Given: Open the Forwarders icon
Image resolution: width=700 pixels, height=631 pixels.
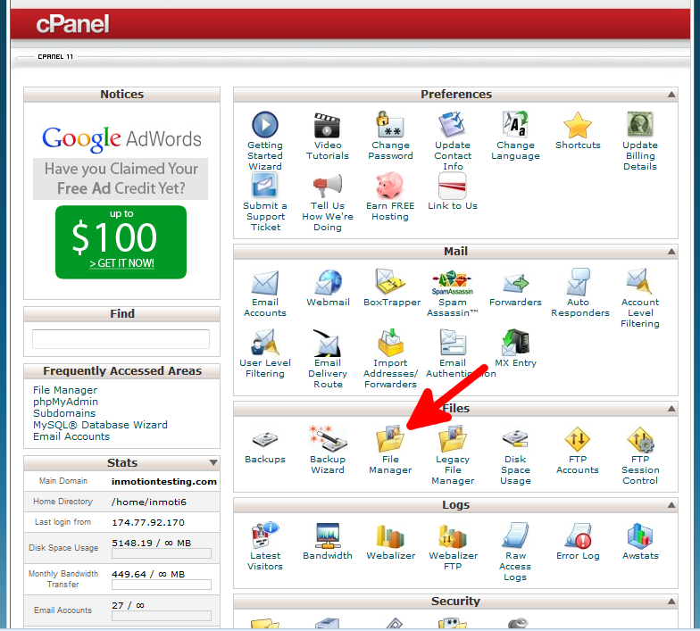Looking at the screenshot, I should [x=515, y=284].
